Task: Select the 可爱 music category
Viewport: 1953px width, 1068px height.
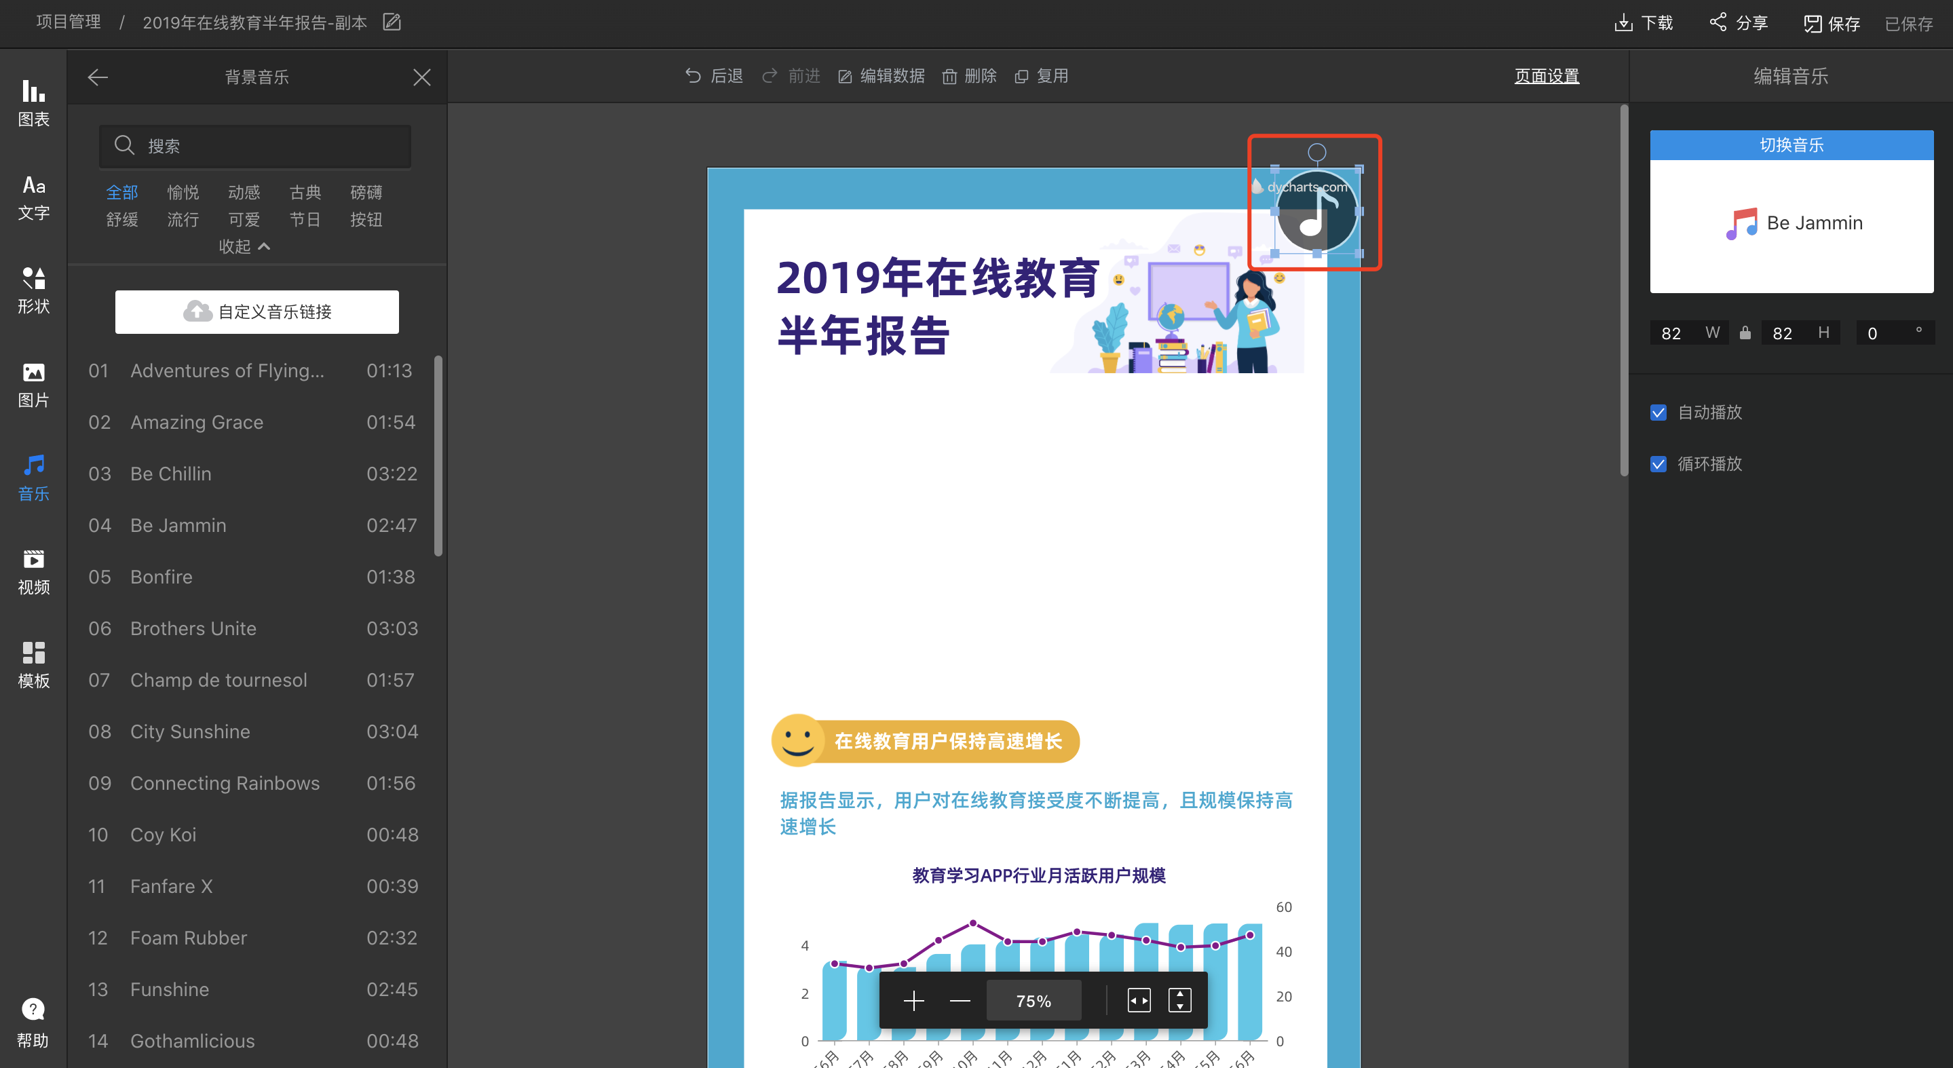Action: 244,220
